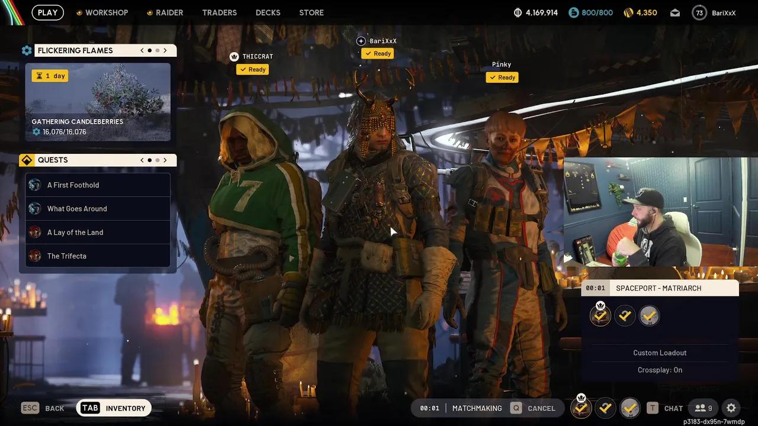Click the Gathering Candleberries progress 16,076/16,076
This screenshot has height=426, width=758.
64,131
